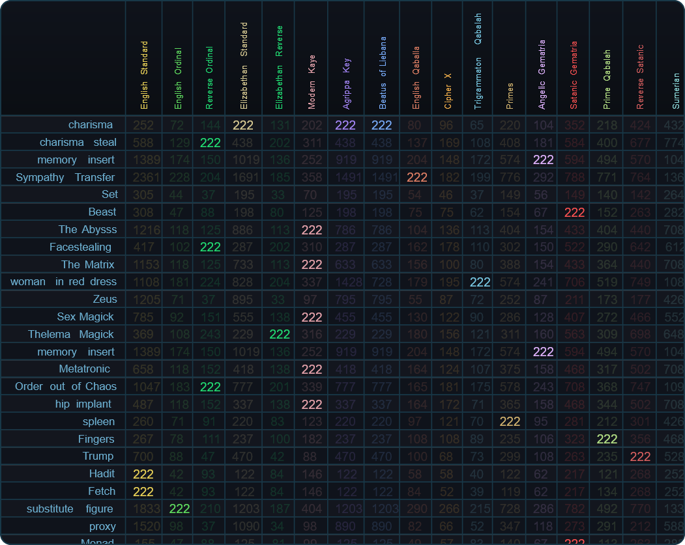
Task: Select the Sumerian cipher header
Action: pyautogui.click(x=676, y=90)
